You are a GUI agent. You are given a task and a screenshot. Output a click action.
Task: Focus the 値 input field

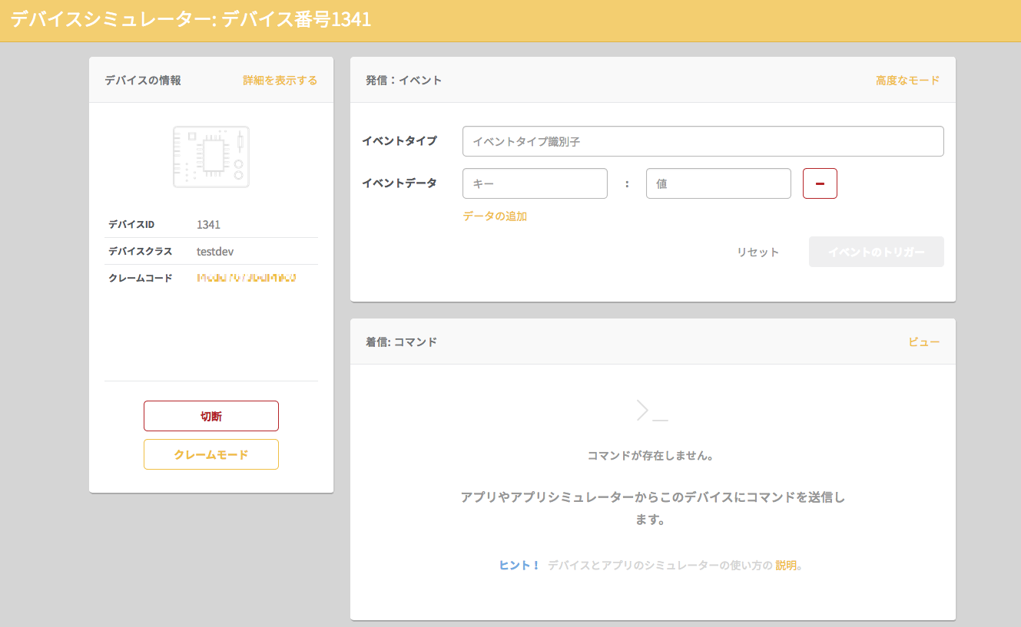tap(718, 183)
